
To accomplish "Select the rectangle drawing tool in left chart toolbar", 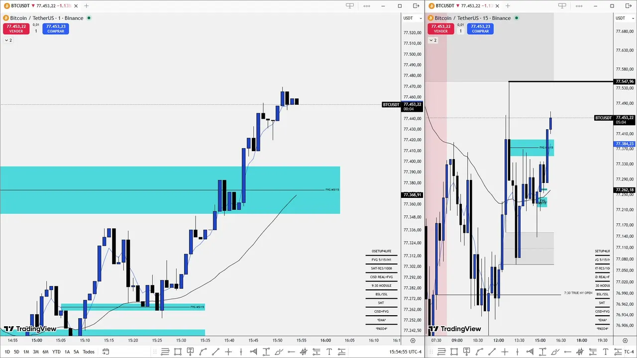I will pos(178,352).
